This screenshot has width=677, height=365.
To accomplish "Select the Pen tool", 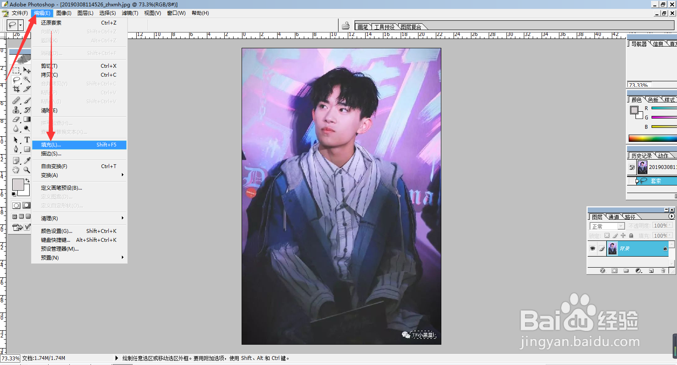I will 16,149.
